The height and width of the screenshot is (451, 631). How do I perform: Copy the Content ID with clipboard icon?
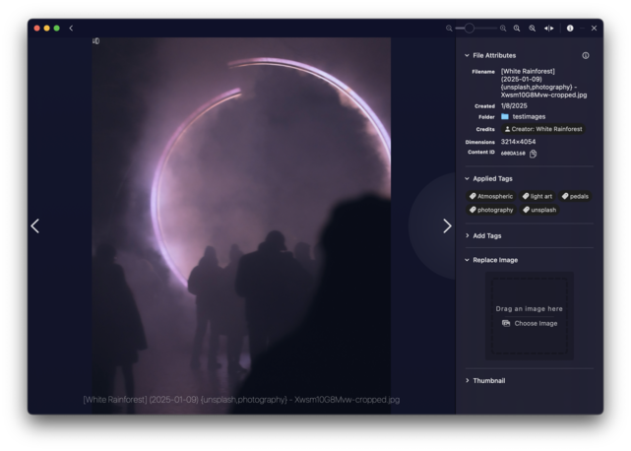pos(534,154)
